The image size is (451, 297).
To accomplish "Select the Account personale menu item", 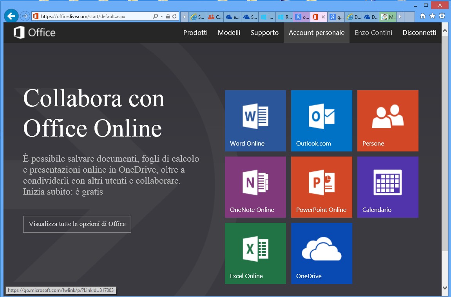I will [316, 33].
